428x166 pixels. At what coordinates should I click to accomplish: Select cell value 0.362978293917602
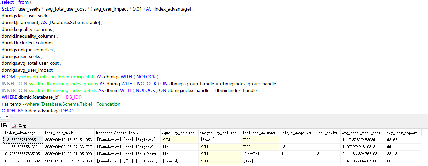point(23,161)
